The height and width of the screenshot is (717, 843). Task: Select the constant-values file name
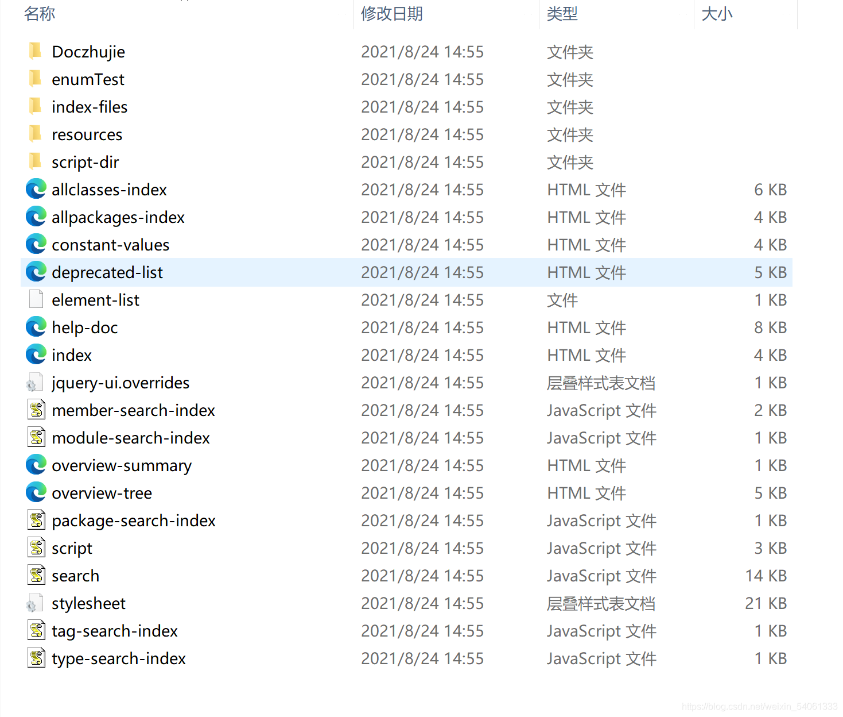111,245
